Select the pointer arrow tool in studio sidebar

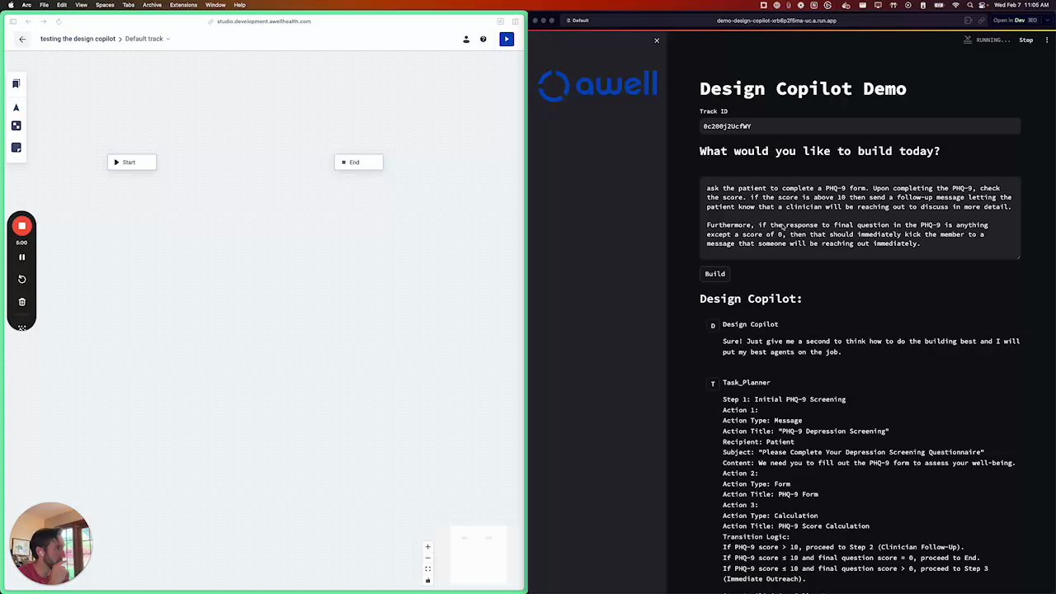tap(16, 107)
